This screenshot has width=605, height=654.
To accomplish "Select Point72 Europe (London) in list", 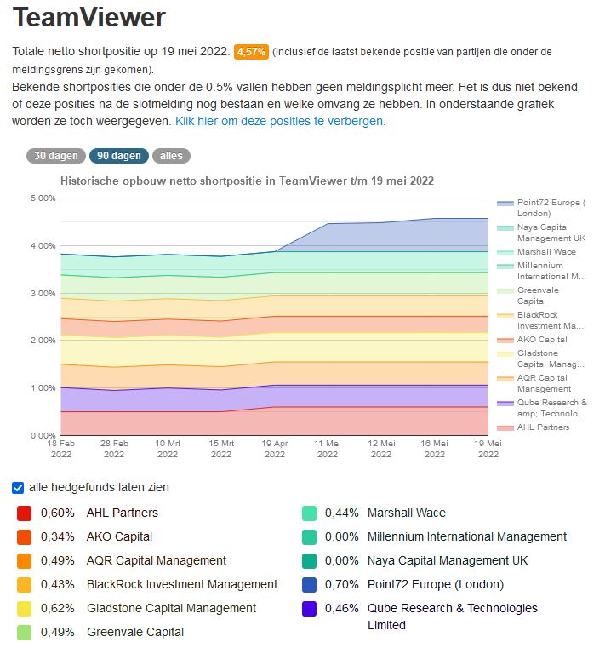I will click(x=436, y=585).
